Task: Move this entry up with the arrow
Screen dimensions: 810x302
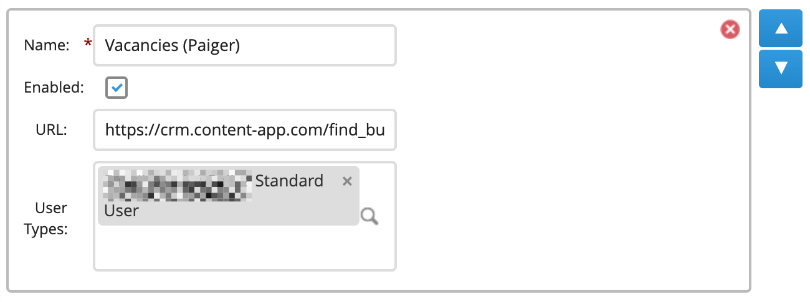Action: [780, 29]
